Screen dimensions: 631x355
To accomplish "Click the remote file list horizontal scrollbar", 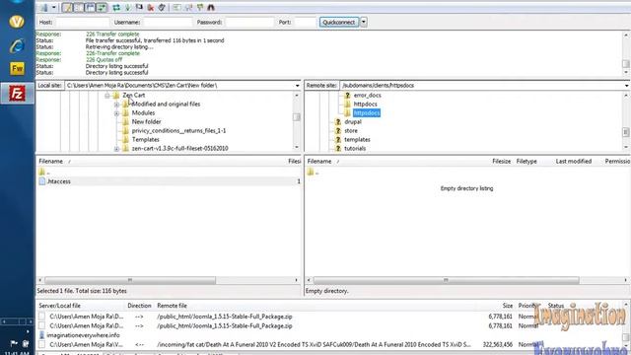I will (446, 280).
